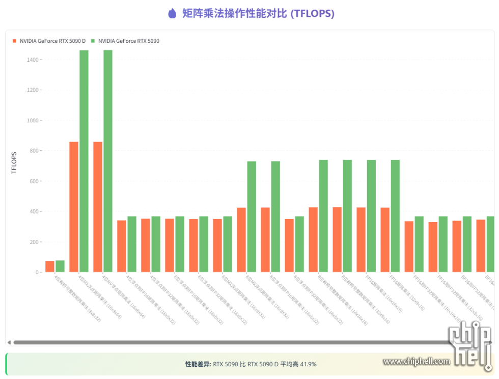The height and width of the screenshot is (379, 499).
Task: Click the 1400 y-axis tick label
Action: (33, 60)
